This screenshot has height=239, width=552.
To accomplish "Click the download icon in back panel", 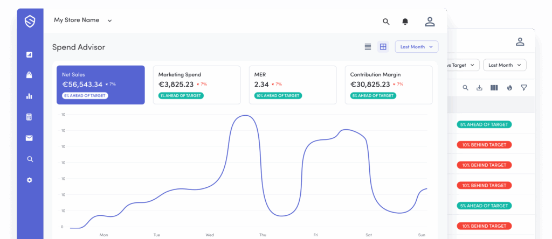I will (480, 88).
